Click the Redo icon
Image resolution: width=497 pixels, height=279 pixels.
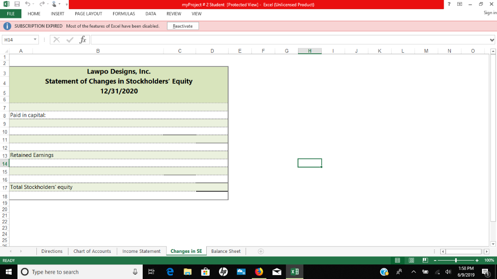click(42, 4)
